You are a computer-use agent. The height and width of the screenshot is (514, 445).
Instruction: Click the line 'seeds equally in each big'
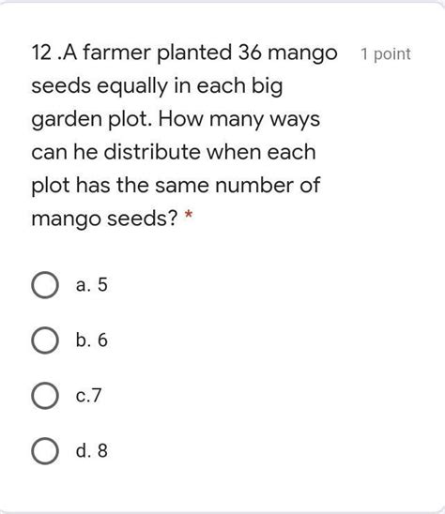tap(157, 86)
